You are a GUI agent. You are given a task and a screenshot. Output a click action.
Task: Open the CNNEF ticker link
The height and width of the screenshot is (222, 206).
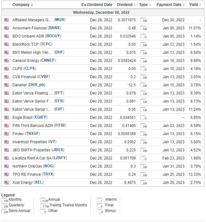point(48,60)
